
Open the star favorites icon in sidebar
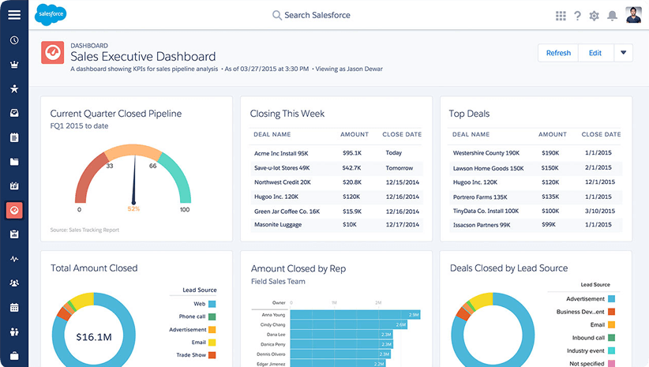(14, 88)
